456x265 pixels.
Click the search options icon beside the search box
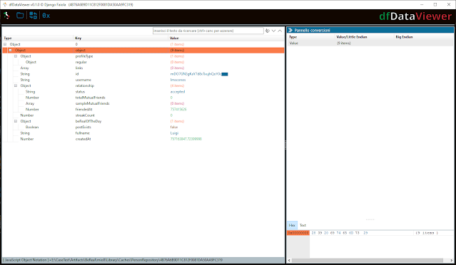(268, 31)
